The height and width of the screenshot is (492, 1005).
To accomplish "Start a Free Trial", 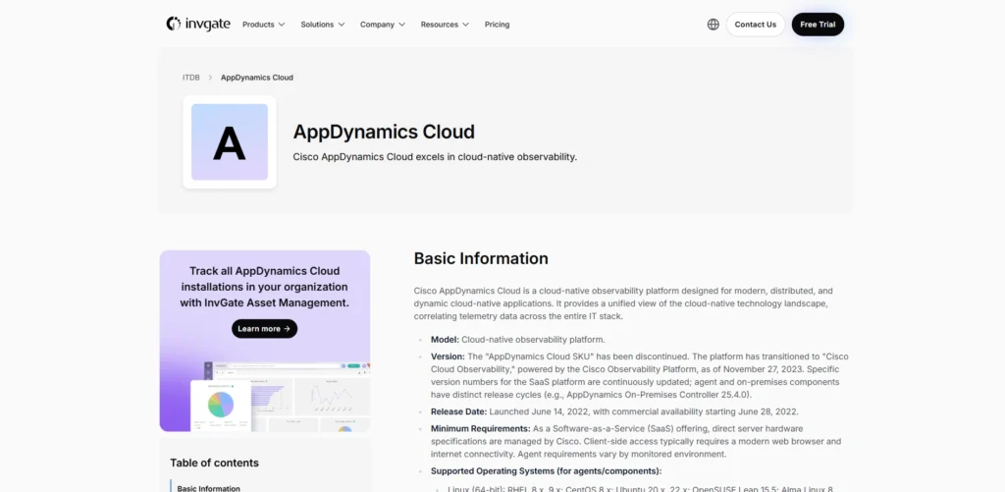I will [818, 25].
